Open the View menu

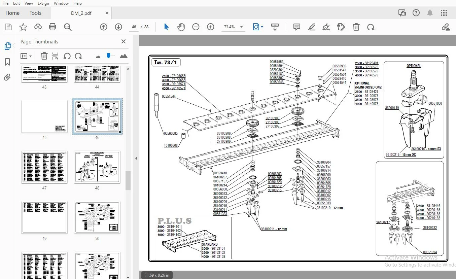(x=29, y=3)
